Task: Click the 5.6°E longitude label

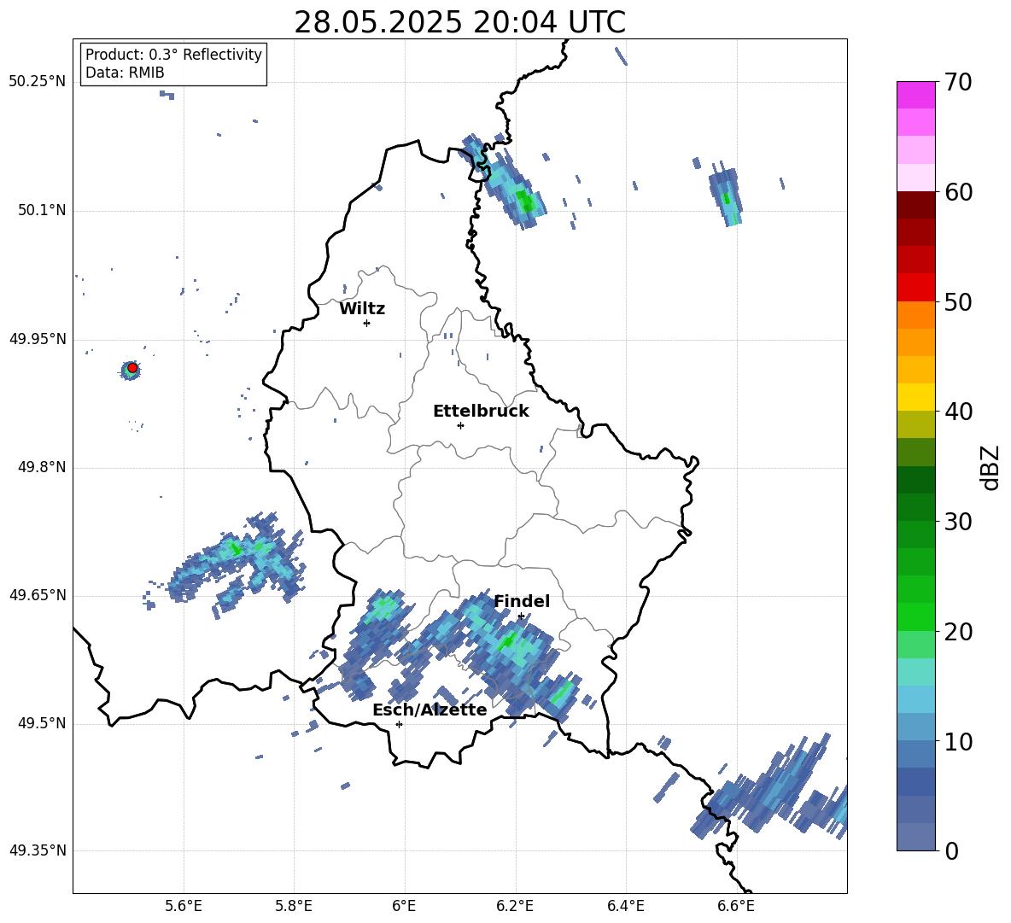Action: point(184,906)
